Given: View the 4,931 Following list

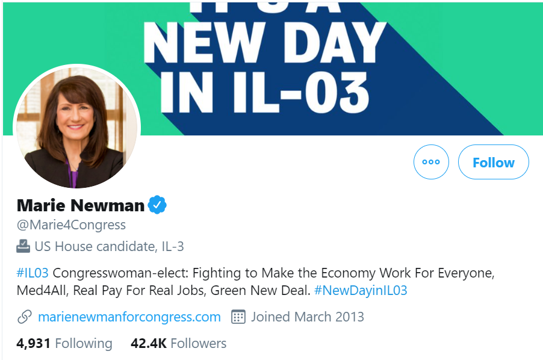Looking at the screenshot, I should (x=64, y=344).
